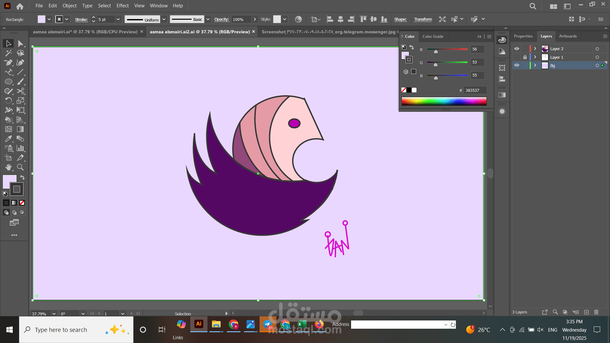Switch to the Artboards tab
The image size is (610, 343).
pyautogui.click(x=568, y=36)
